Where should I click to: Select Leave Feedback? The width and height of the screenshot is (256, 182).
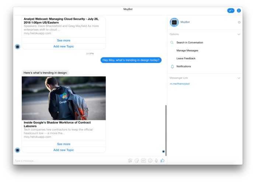click(x=186, y=58)
